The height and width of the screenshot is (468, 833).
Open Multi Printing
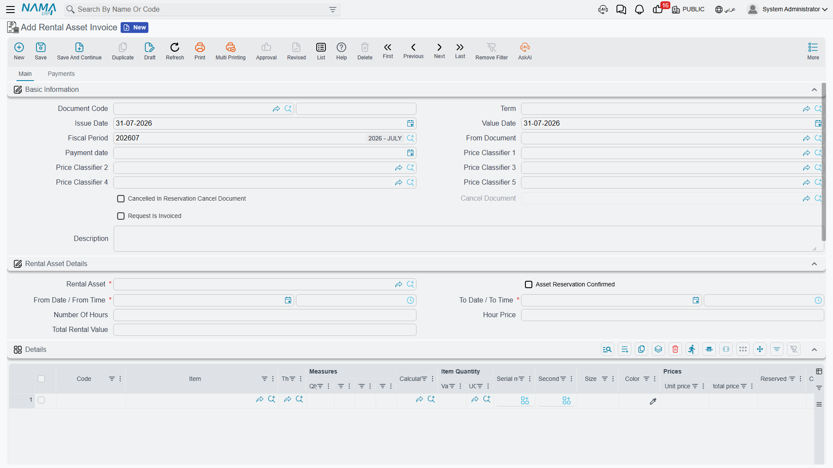(x=230, y=51)
